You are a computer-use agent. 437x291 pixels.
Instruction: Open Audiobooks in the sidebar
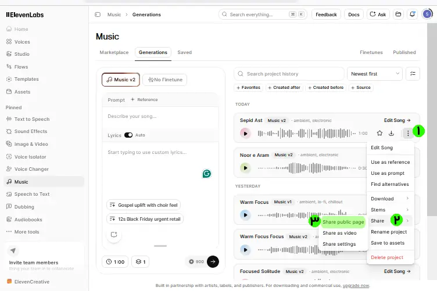tap(24, 220)
